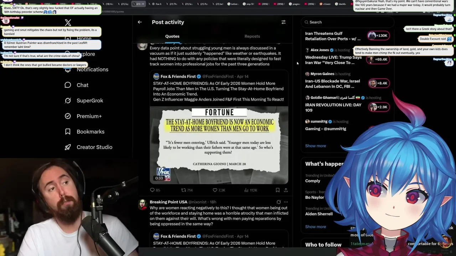Open the Chat sidebar item
Viewport: 456px width, 256px height.
click(76, 85)
